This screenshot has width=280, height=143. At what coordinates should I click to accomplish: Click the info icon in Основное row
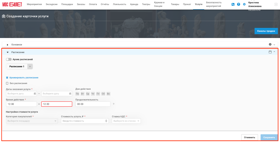pos(270,45)
